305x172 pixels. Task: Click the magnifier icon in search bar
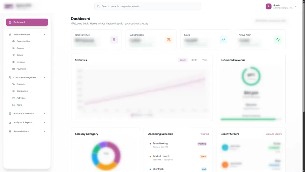pyautogui.click(x=98, y=6)
